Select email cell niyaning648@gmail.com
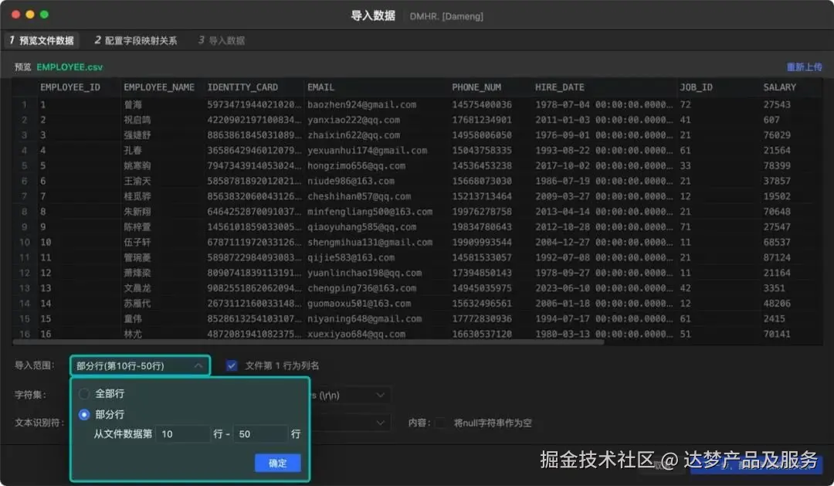The image size is (834, 486). 364,319
